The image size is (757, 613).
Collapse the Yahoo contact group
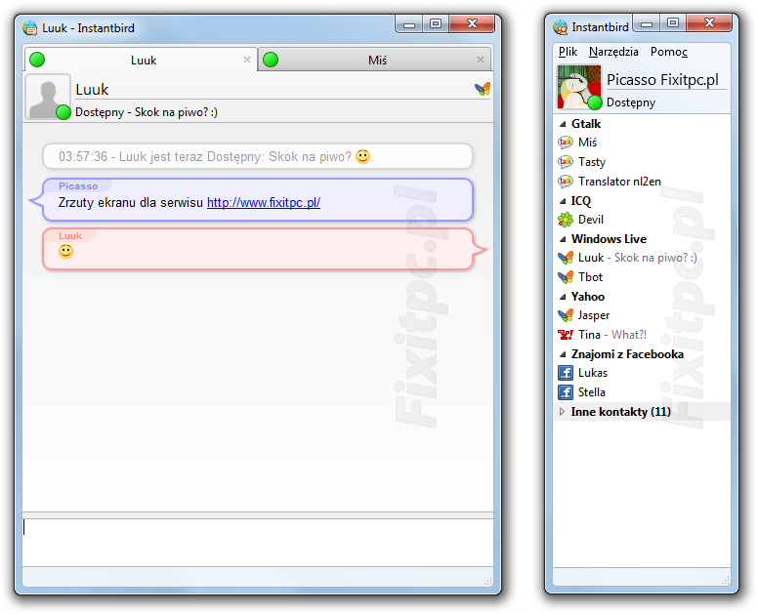(x=563, y=297)
